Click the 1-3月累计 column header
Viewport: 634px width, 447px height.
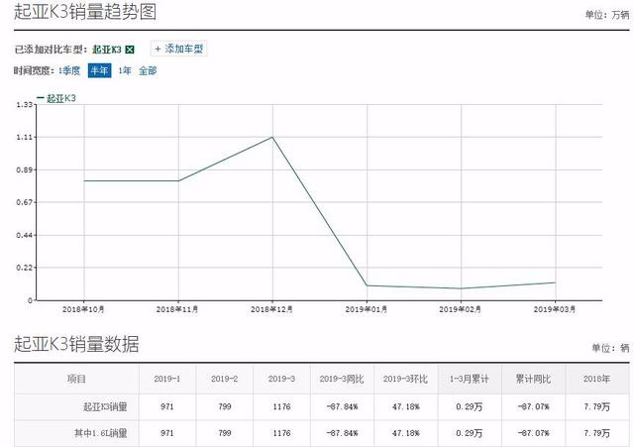coord(469,379)
